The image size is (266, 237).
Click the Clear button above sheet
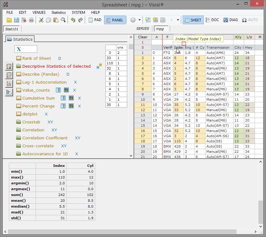(143, 37)
